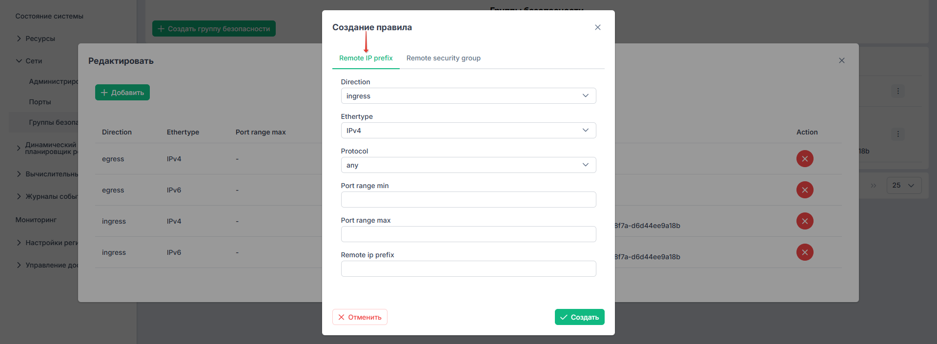The image size is (937, 344).
Task: Open the lower three-dot row menu
Action: [x=898, y=134]
